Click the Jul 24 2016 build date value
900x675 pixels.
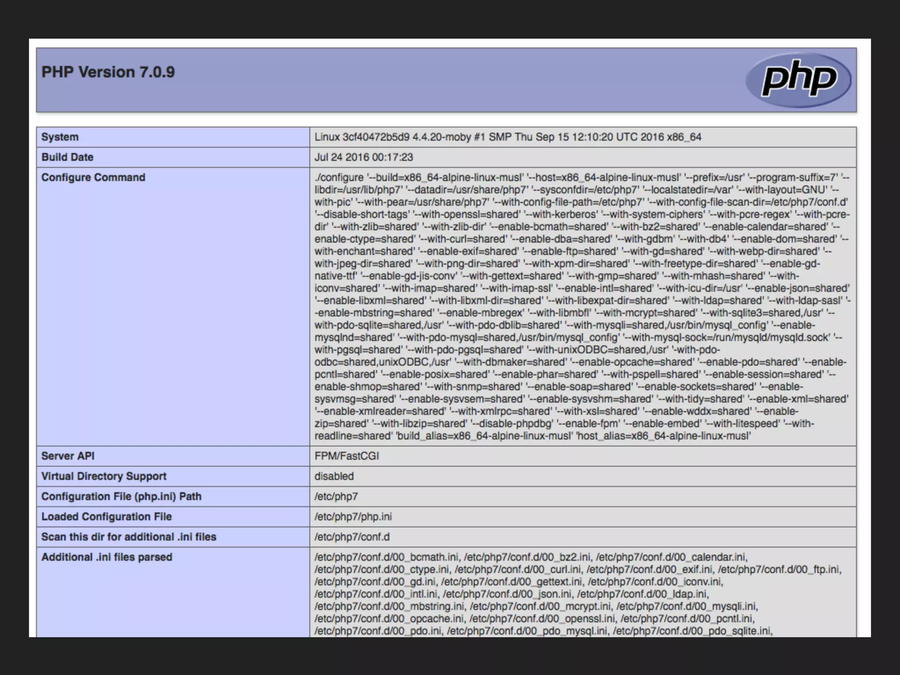pos(363,157)
